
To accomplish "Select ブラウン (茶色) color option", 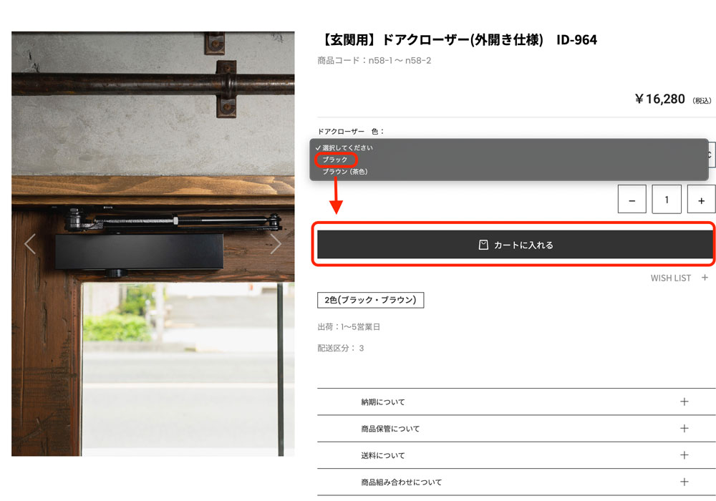I will (345, 172).
